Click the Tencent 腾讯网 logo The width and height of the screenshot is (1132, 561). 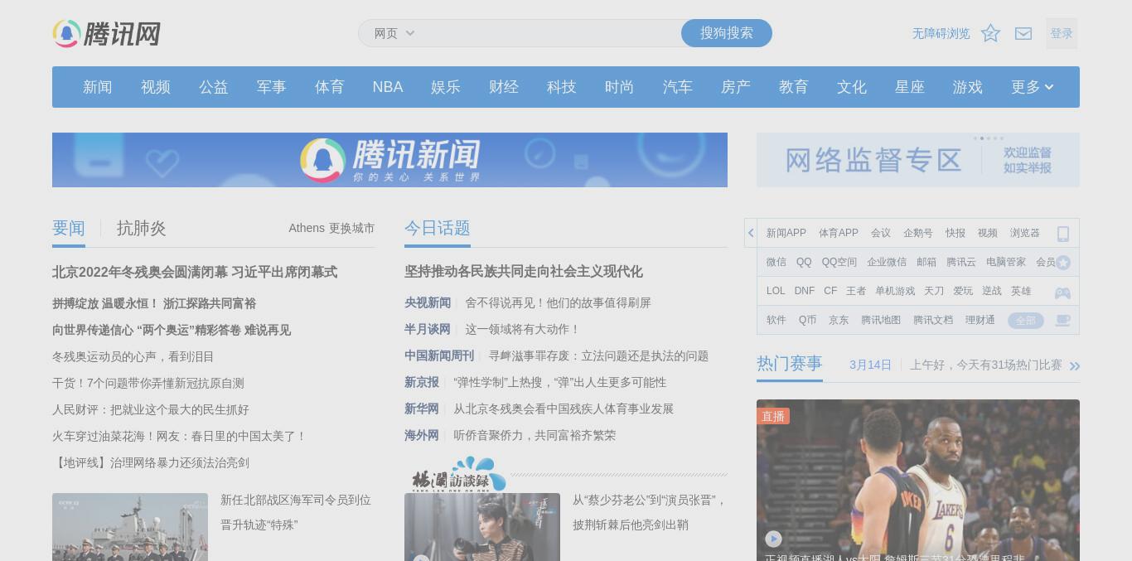[106, 34]
